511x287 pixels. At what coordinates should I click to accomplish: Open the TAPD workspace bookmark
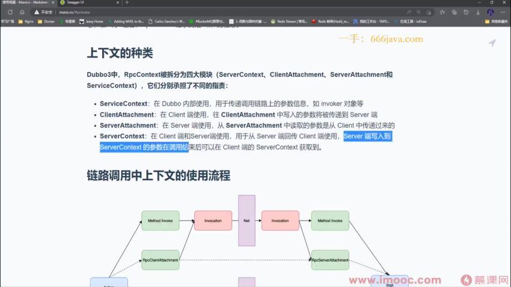(x=372, y=22)
